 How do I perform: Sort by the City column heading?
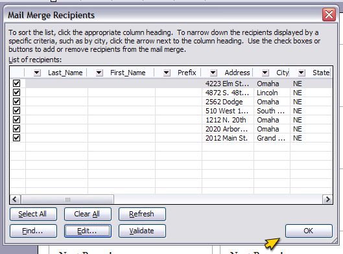pyautogui.click(x=283, y=73)
